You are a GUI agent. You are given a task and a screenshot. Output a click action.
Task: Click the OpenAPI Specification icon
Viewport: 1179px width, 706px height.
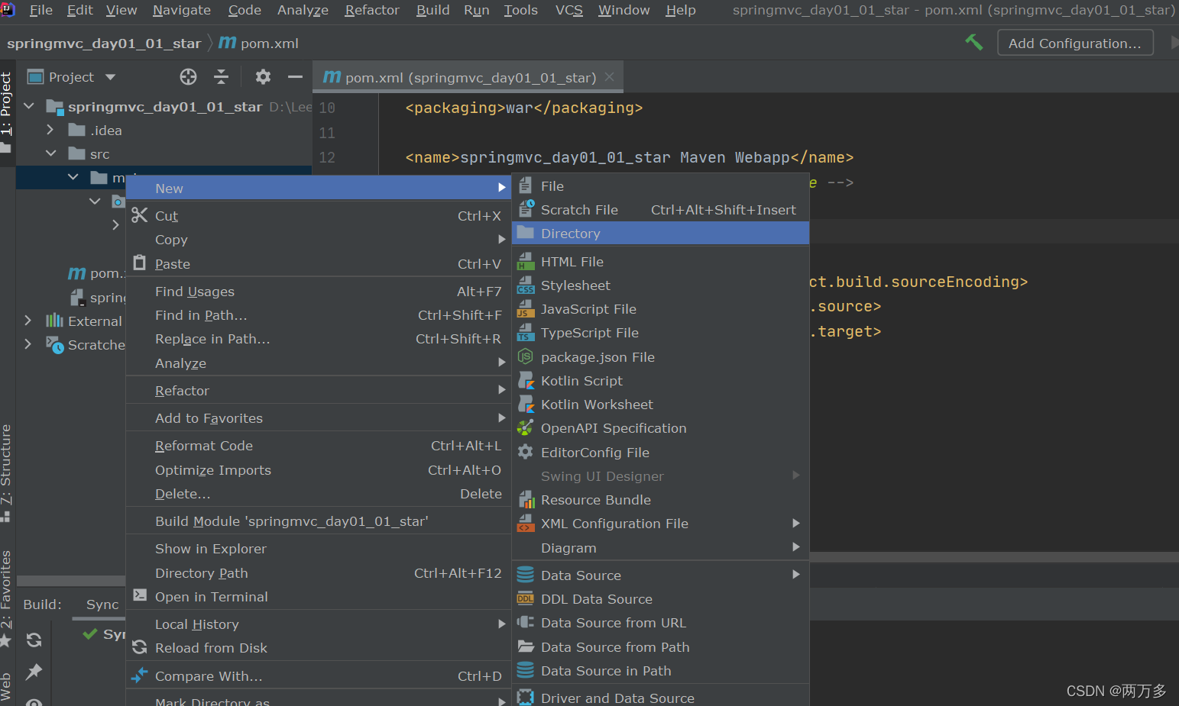525,427
